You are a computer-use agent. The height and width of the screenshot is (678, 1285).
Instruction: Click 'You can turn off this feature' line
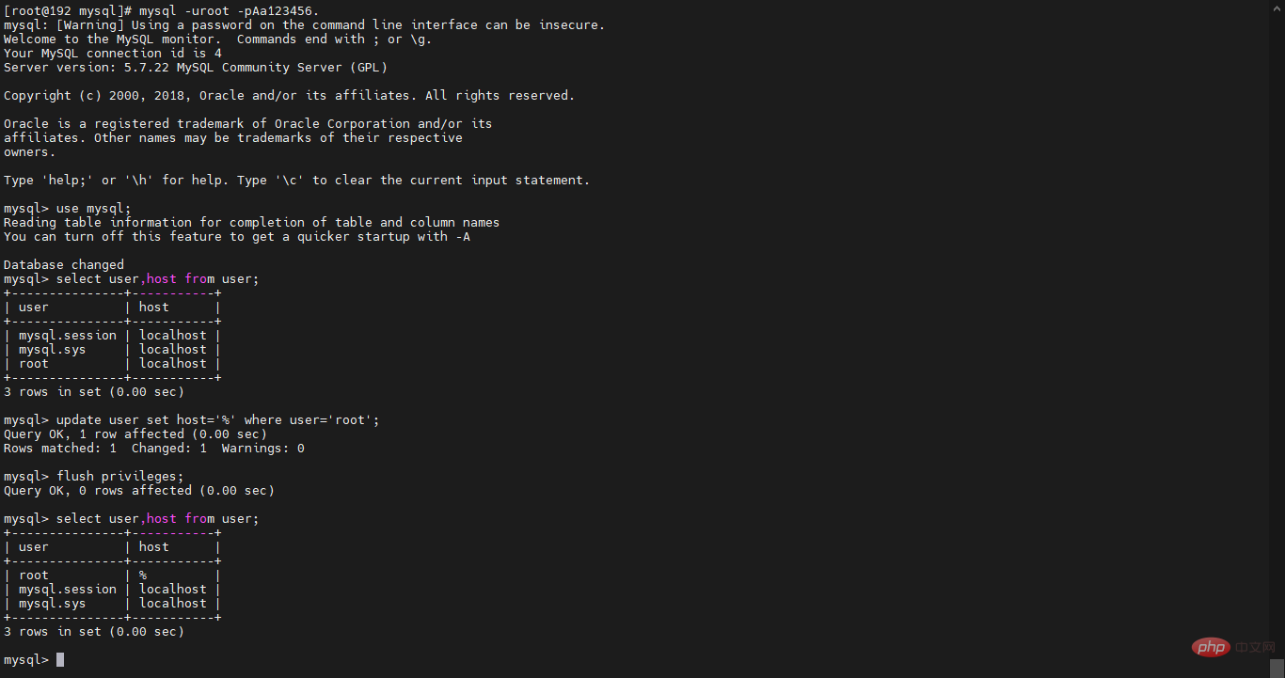click(x=237, y=237)
